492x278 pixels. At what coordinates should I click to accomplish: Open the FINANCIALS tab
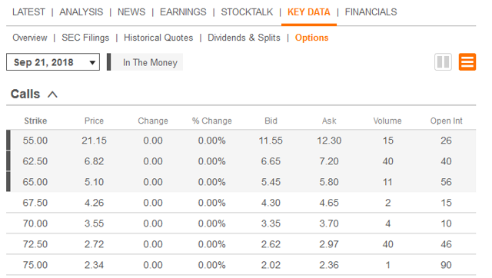(371, 12)
